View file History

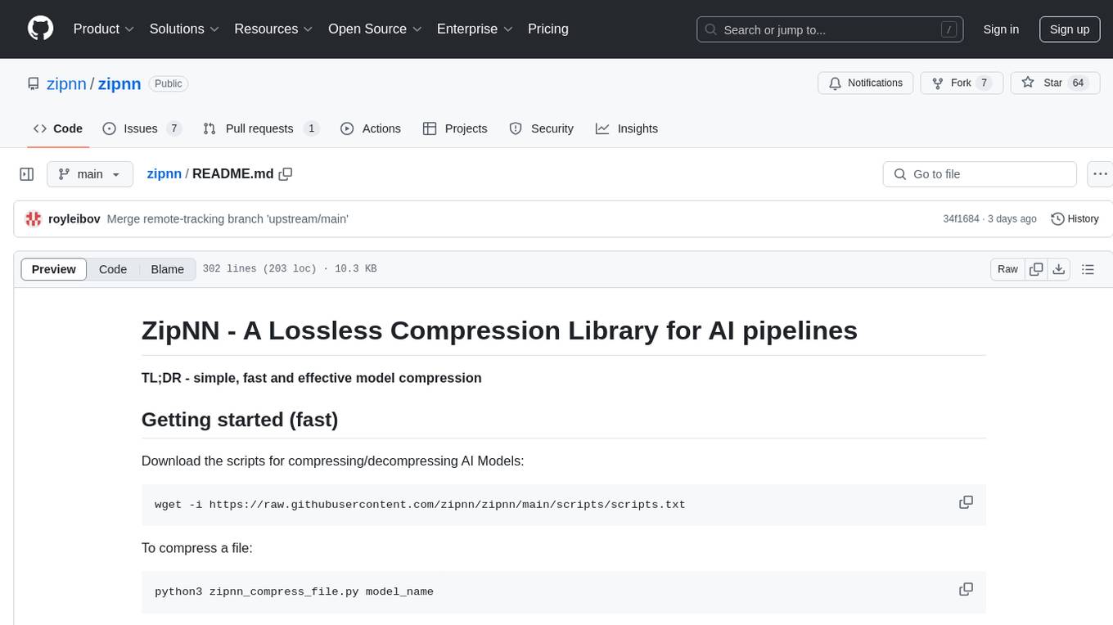pyautogui.click(x=1075, y=218)
